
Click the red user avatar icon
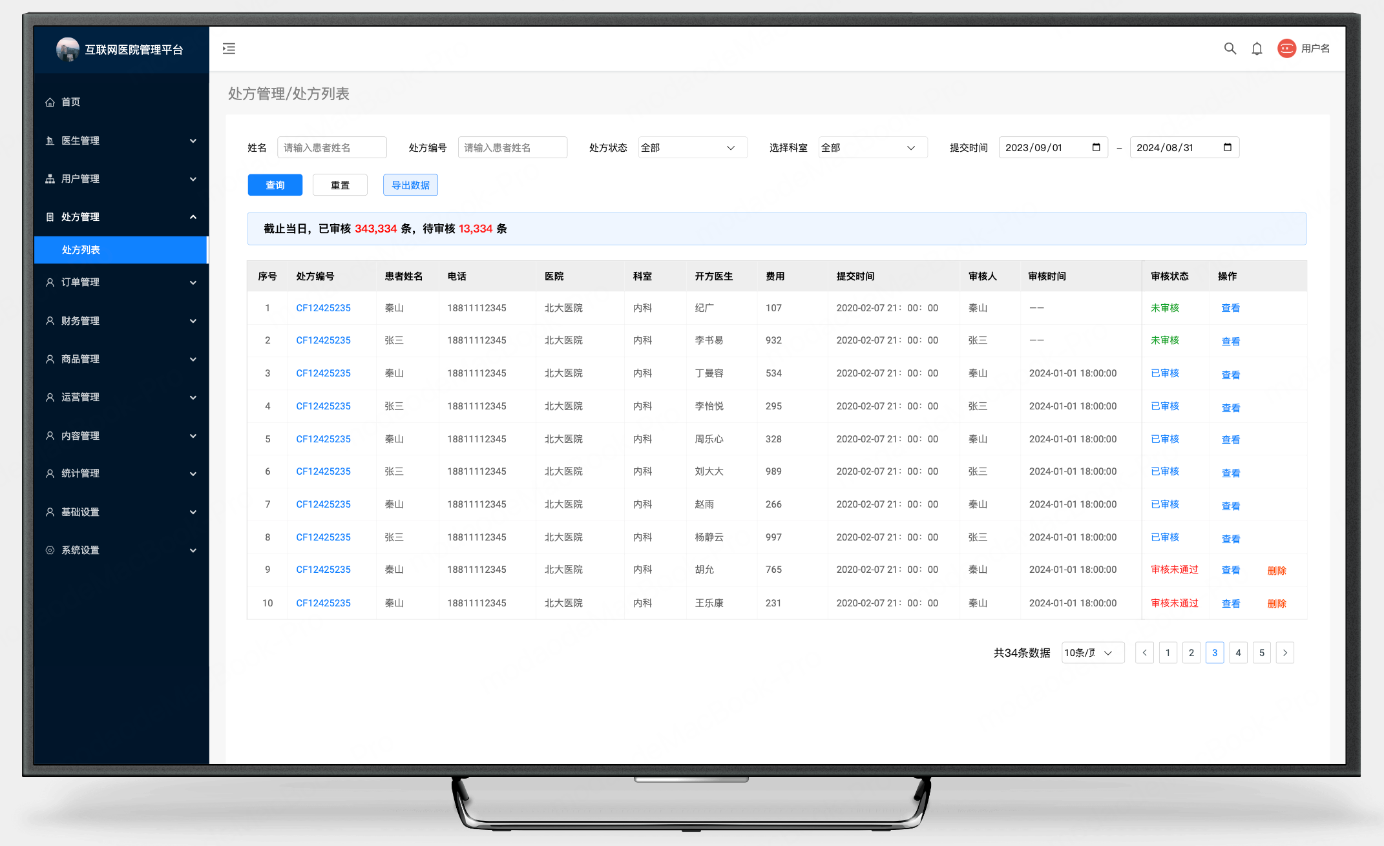[1286, 48]
